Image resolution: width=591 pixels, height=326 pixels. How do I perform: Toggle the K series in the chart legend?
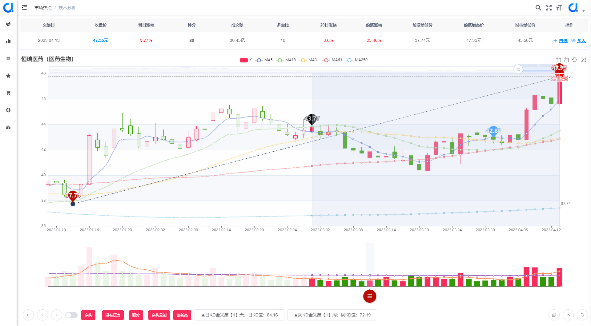pyautogui.click(x=246, y=60)
